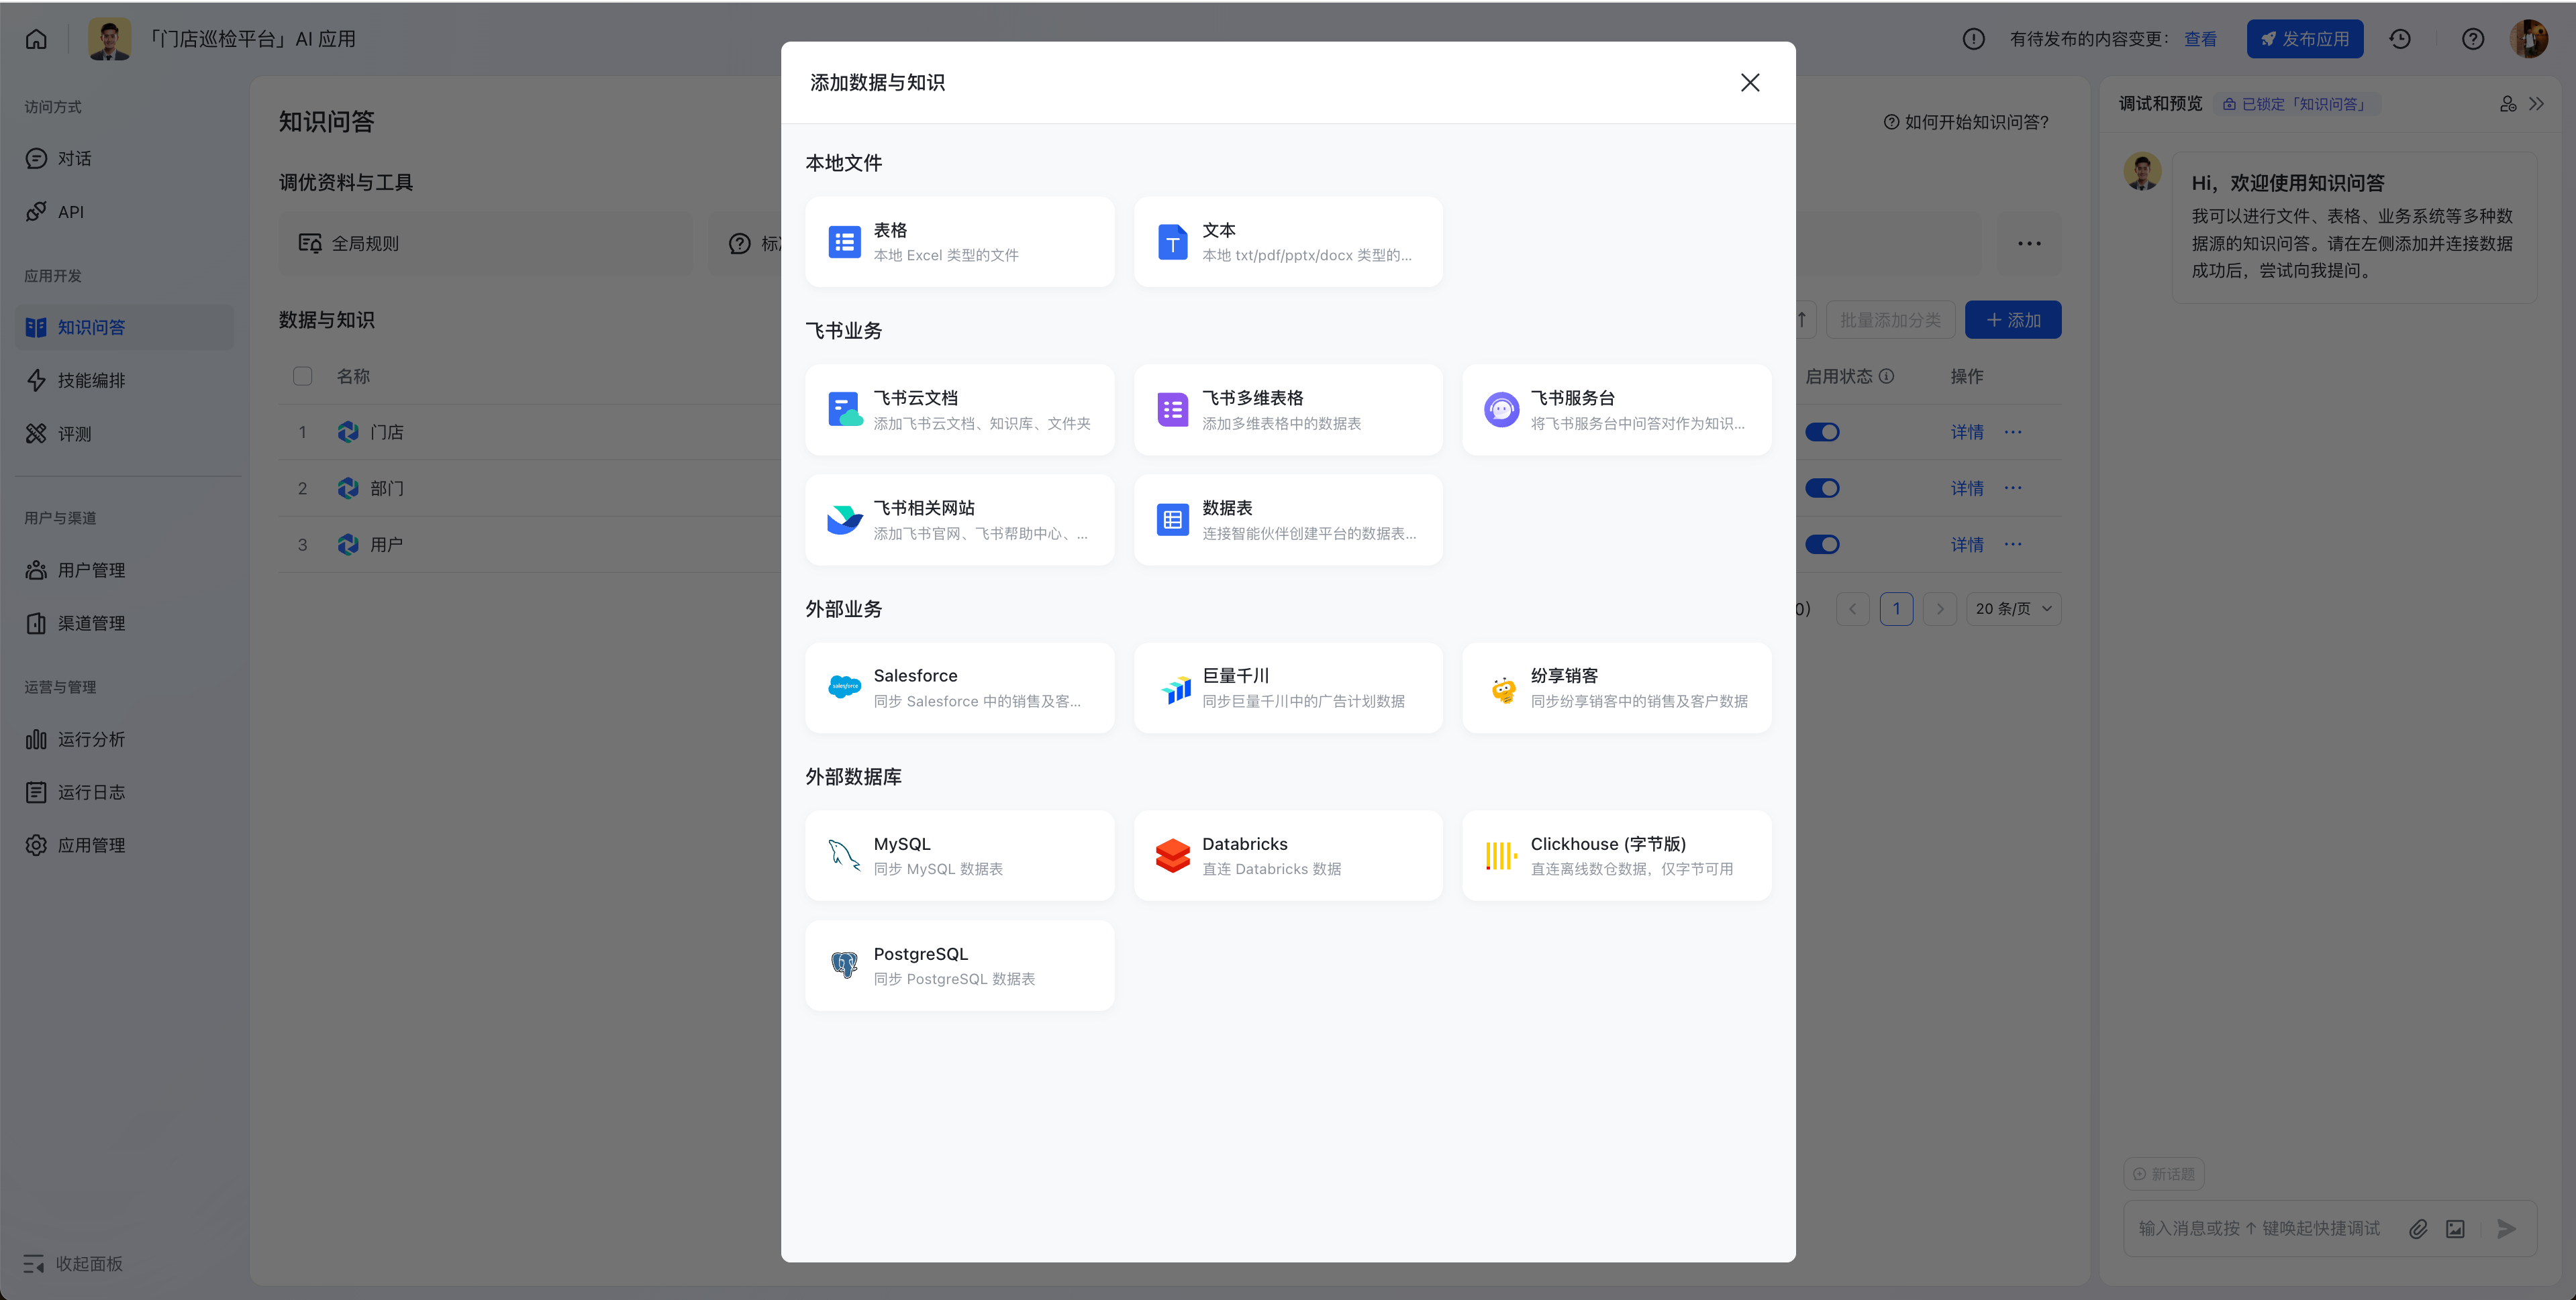Send the debug message with arrow icon
The width and height of the screenshot is (2576, 1300).
coord(2506,1229)
